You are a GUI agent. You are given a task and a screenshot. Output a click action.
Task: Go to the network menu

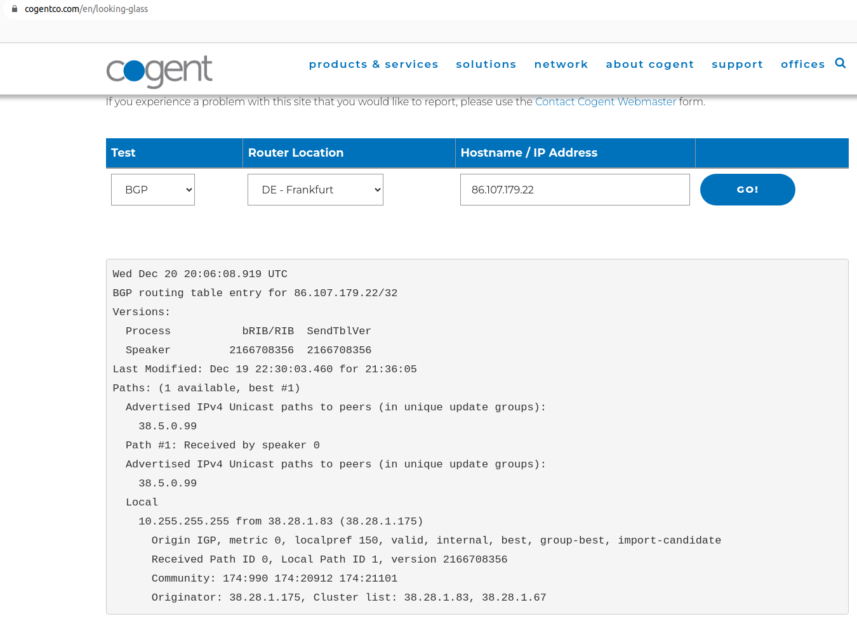tap(561, 64)
